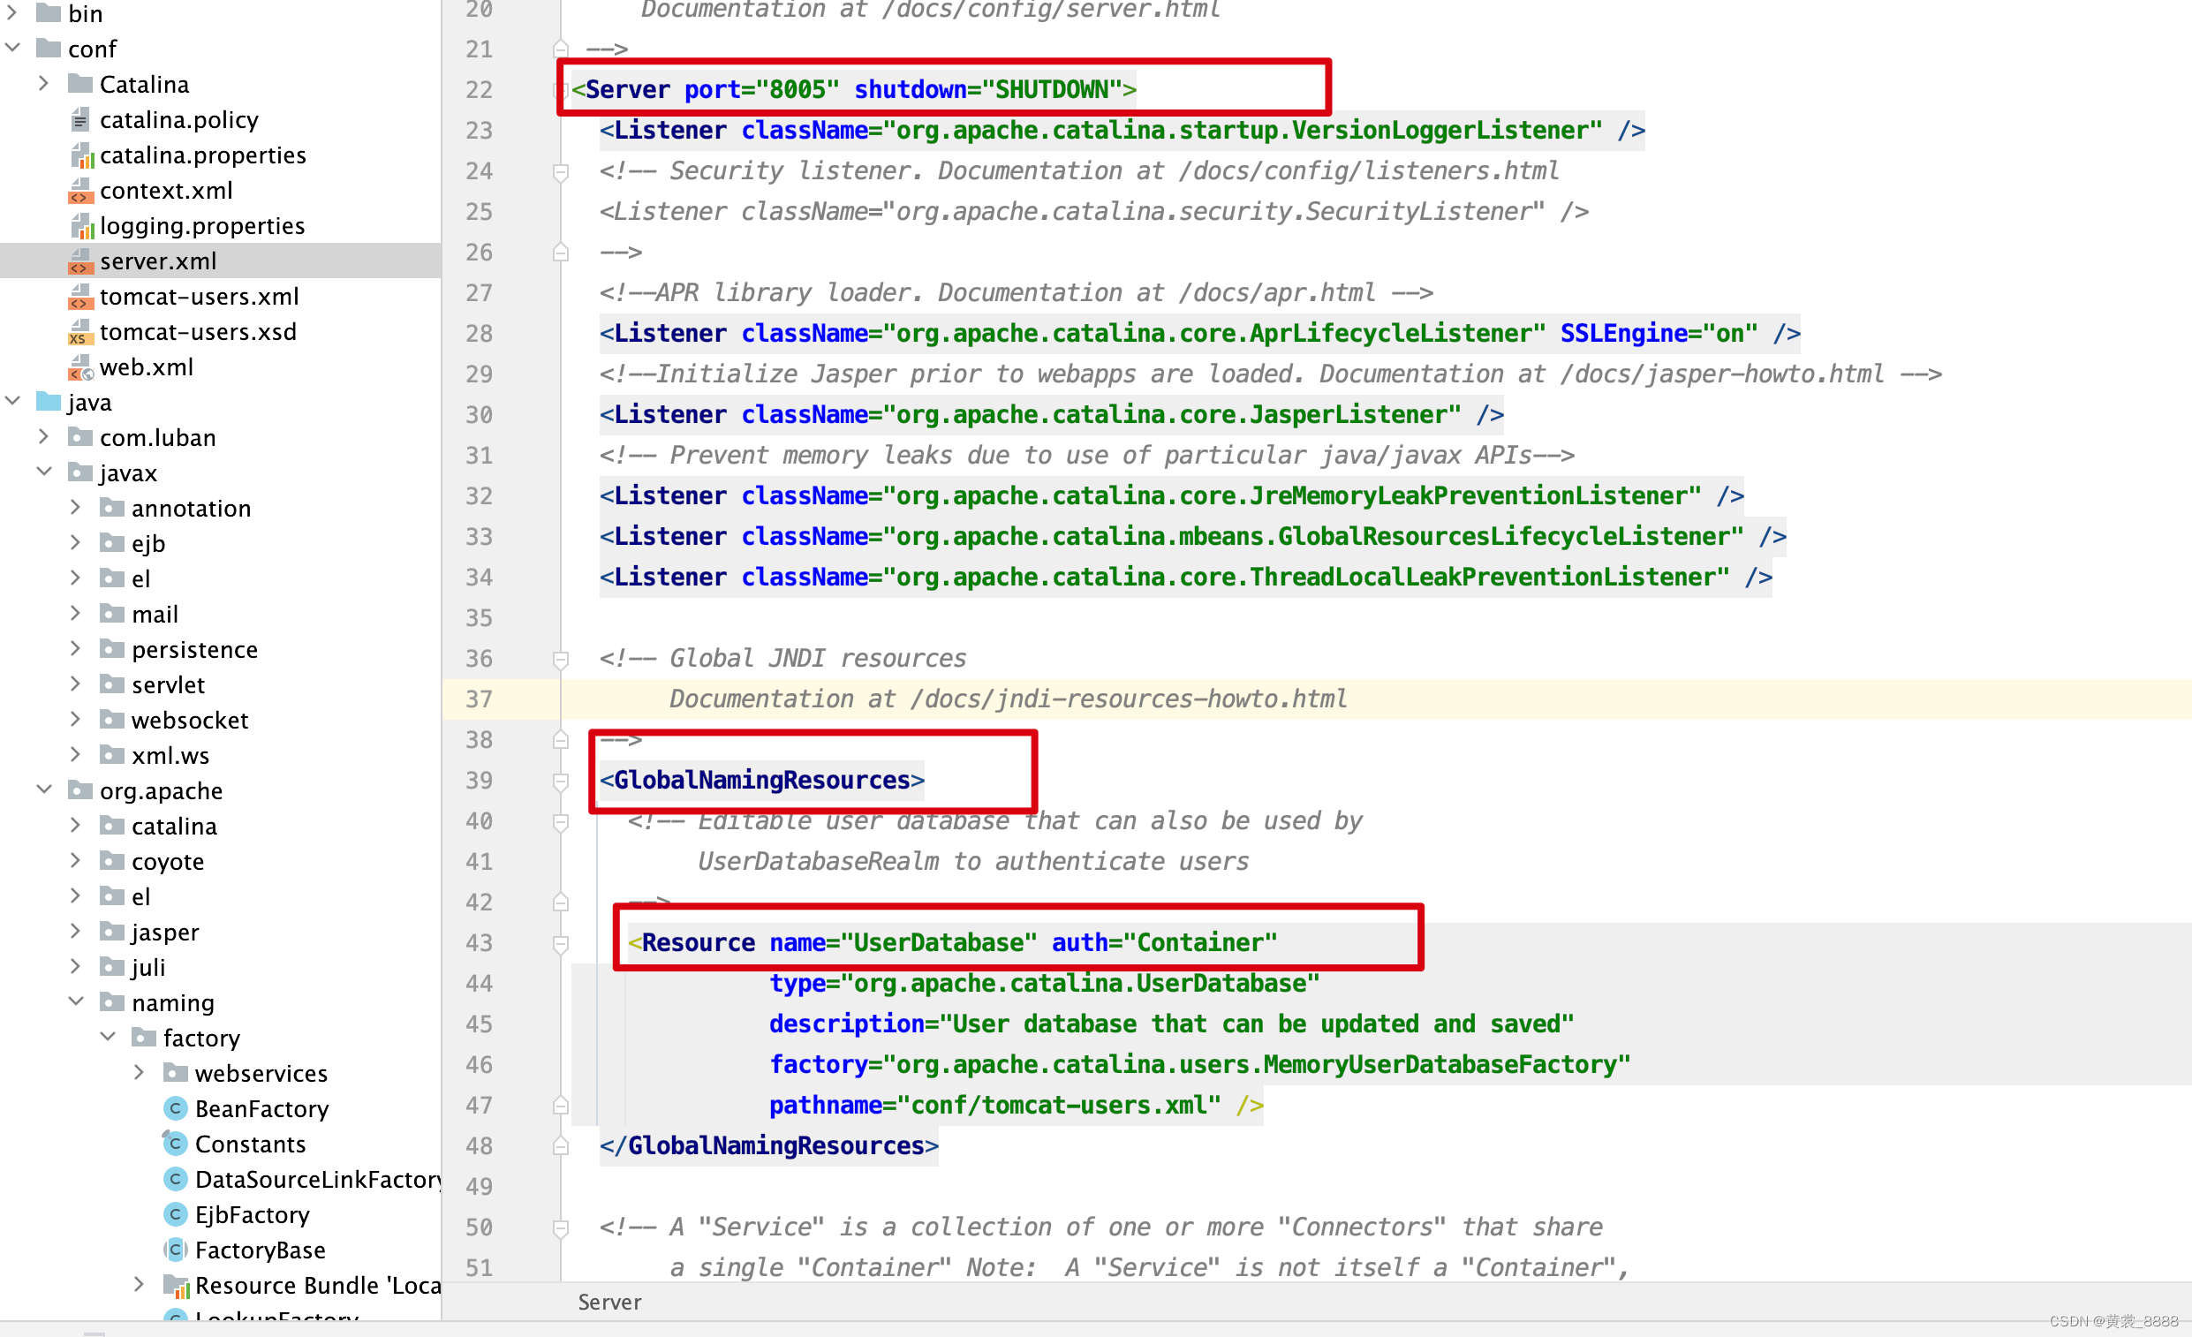Click the org.apache package icon
This screenshot has height=1337, width=2192.
[x=81, y=789]
